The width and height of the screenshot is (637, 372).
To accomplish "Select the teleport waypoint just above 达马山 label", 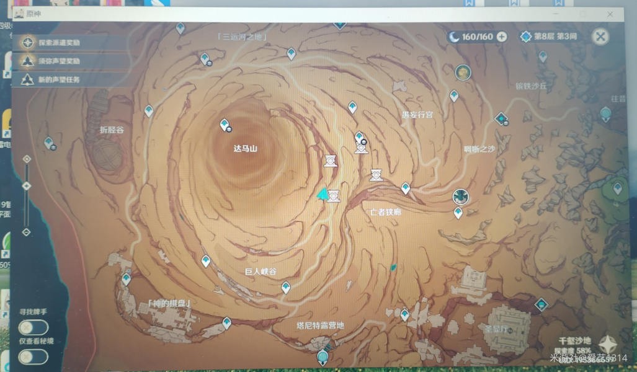I will tap(225, 125).
